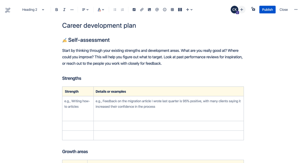Open page restrictions with the lock icon
The image size is (306, 163).
[x=253, y=9]
